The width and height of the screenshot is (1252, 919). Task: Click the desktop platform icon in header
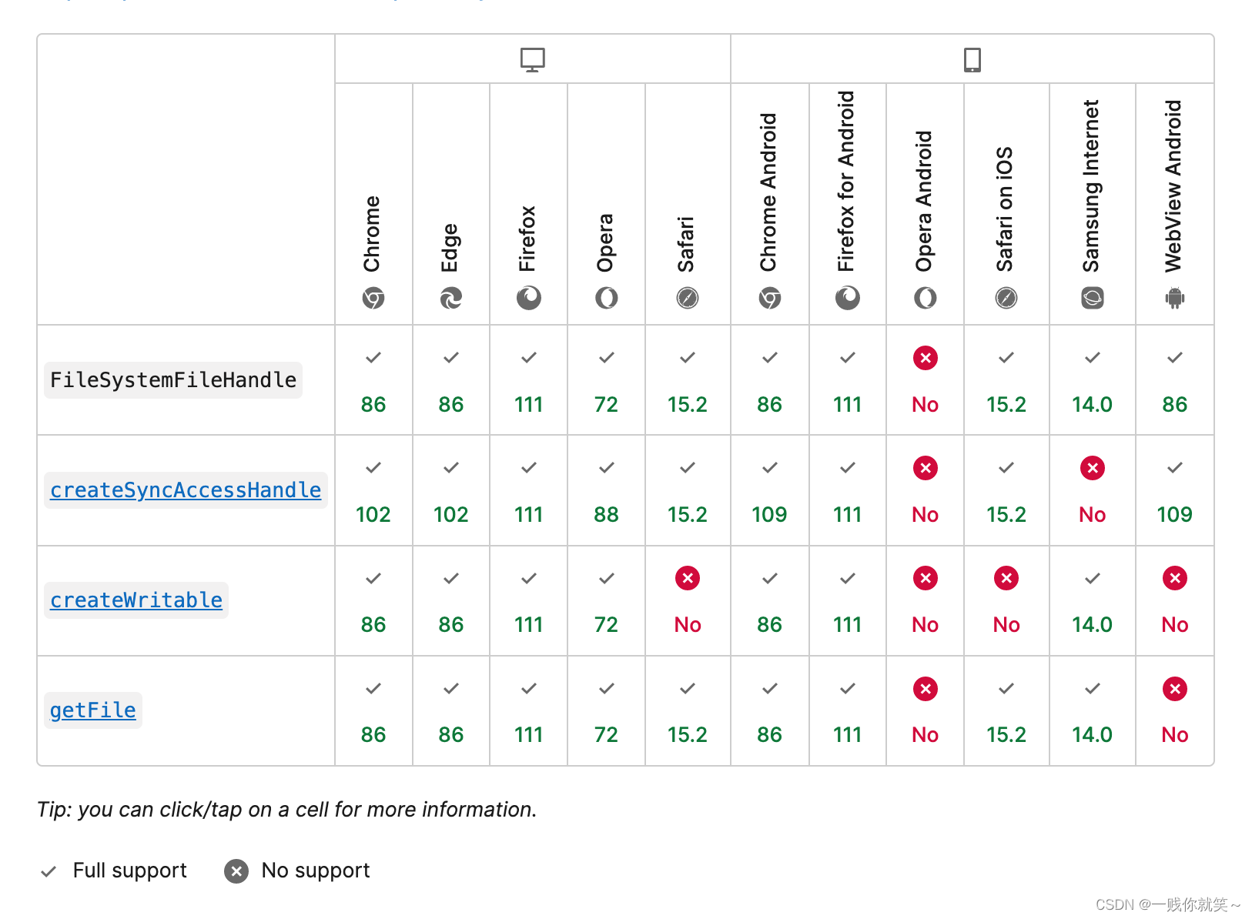click(x=532, y=59)
